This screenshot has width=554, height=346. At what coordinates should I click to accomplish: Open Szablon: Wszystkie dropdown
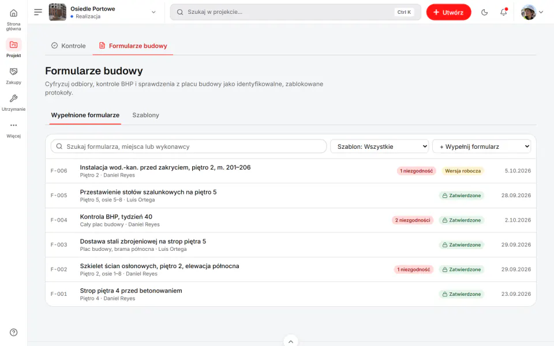point(380,146)
